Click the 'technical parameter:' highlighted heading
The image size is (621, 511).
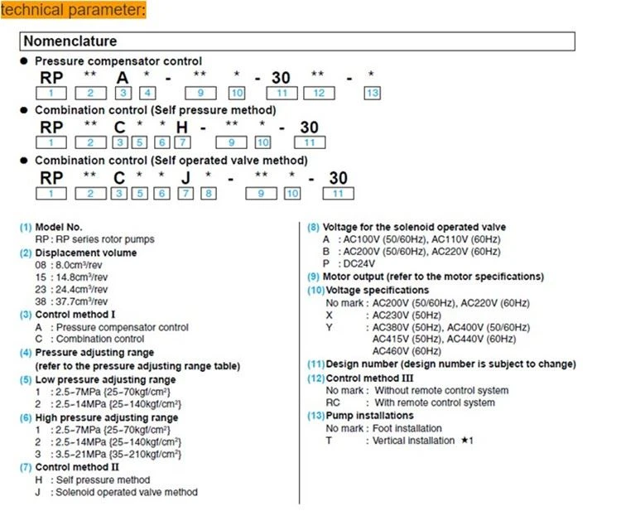tap(73, 9)
